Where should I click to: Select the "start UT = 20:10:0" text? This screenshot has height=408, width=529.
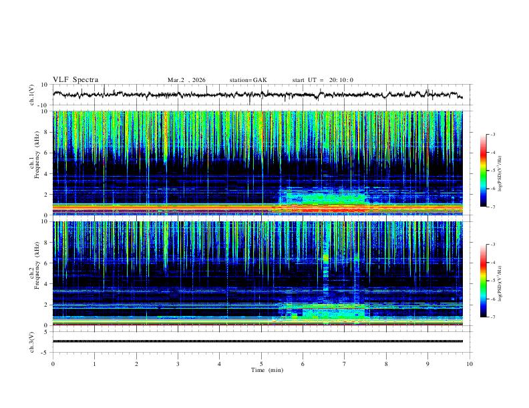[323, 80]
